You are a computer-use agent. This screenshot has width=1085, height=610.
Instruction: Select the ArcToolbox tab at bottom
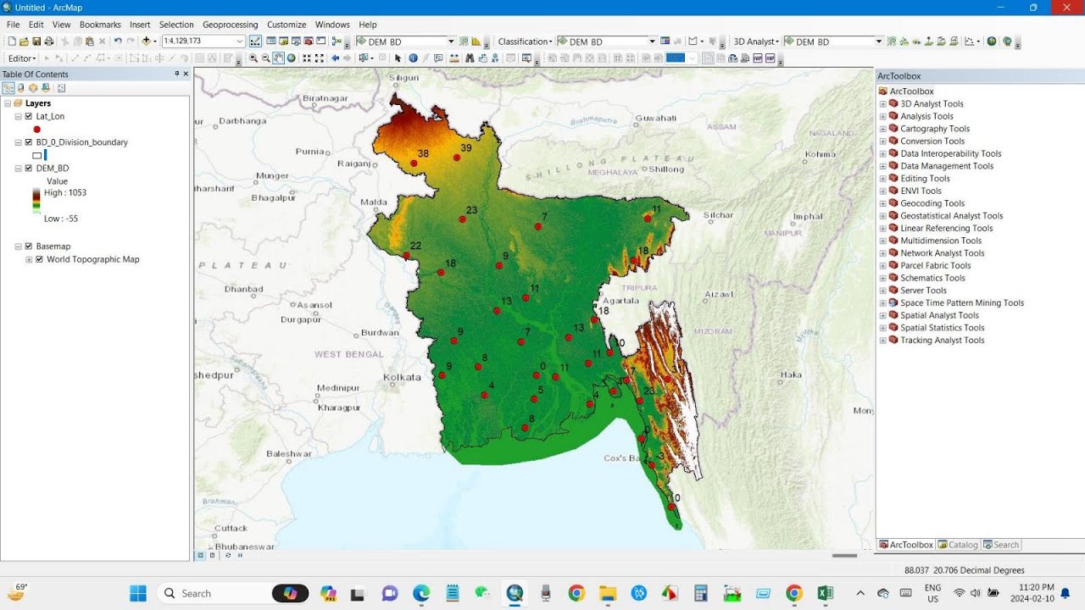(x=906, y=545)
